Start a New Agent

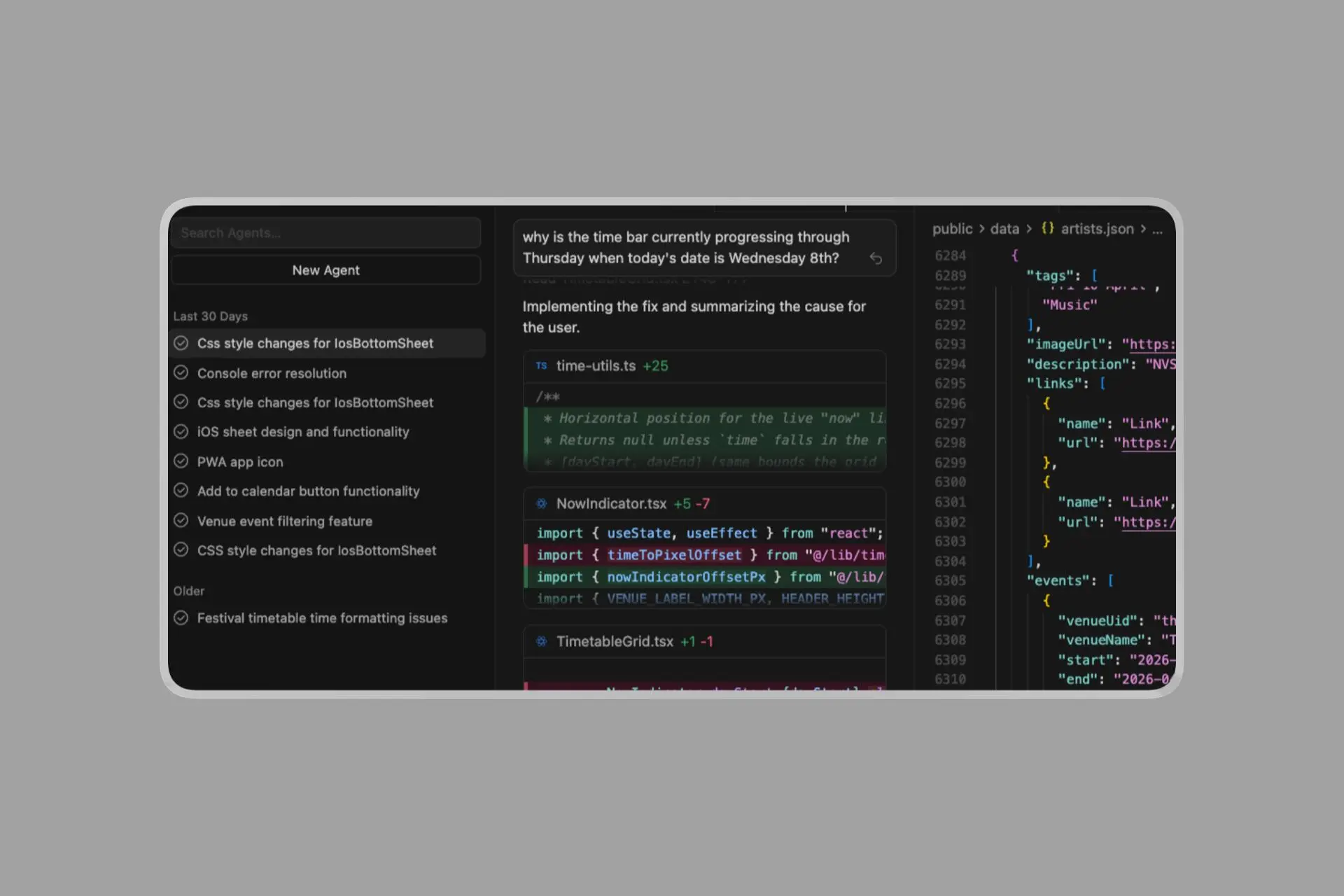325,270
